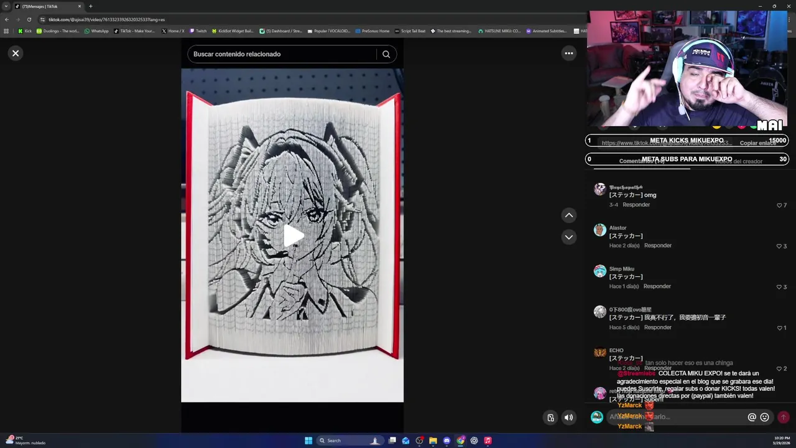
Task: Select the TikTok Mensajes browser tab
Action: coord(47,6)
